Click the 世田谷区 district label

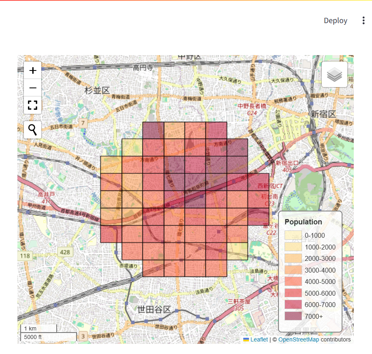[154, 309]
